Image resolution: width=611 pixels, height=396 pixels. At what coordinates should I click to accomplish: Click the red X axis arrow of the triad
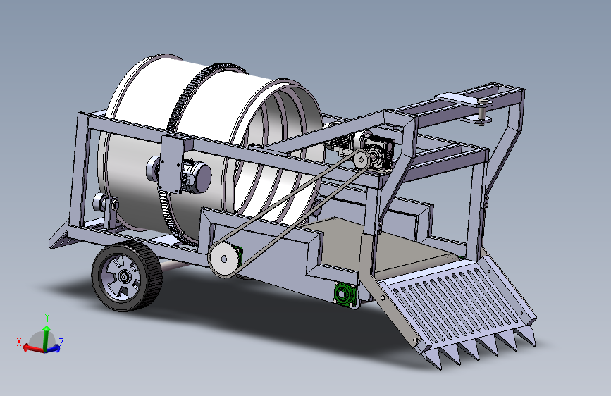(32, 348)
